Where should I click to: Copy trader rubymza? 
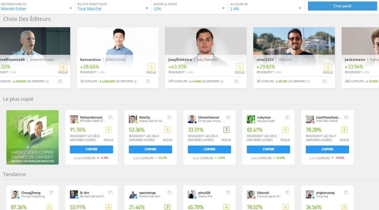point(268,149)
